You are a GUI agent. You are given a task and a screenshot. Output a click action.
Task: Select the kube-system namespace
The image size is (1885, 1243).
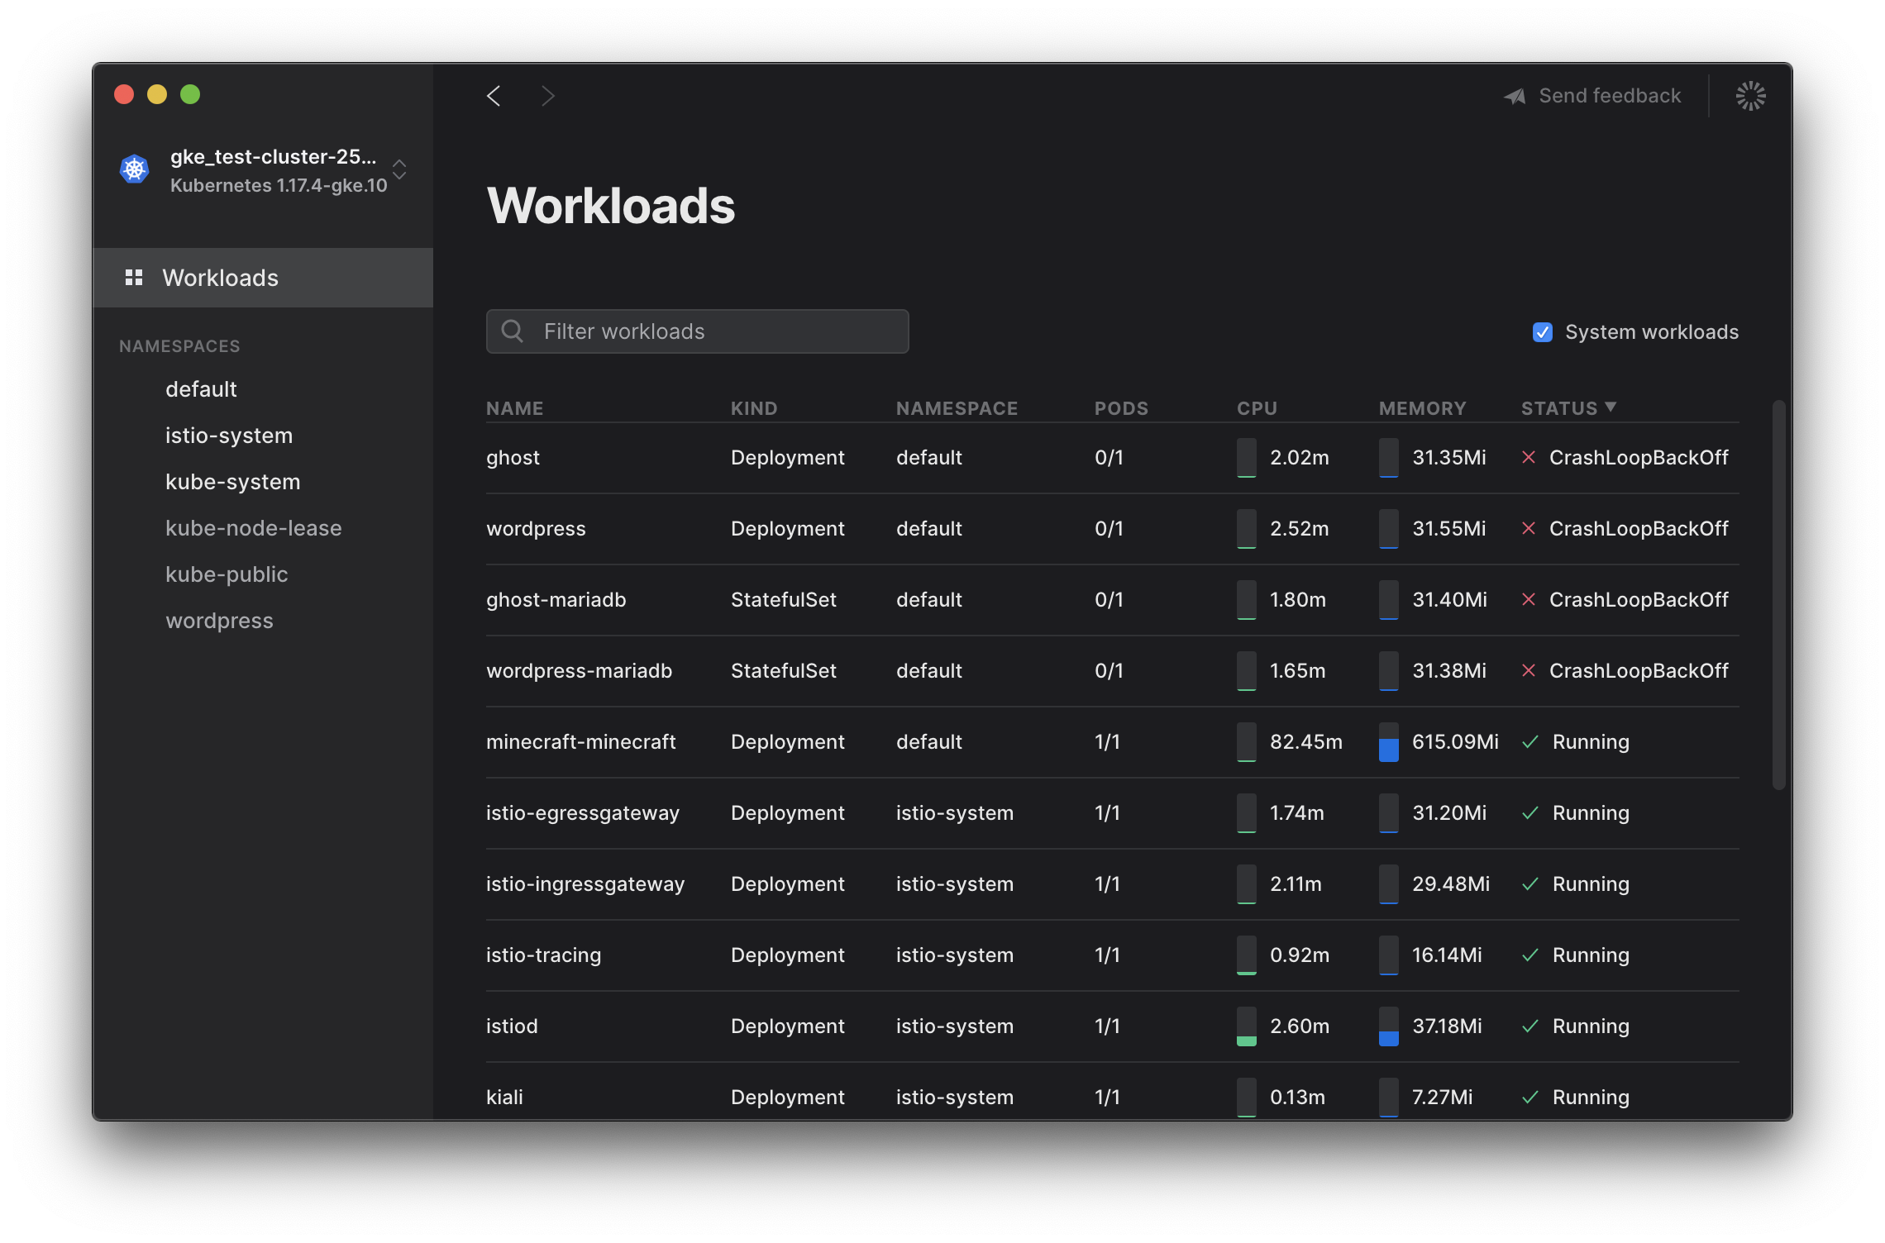point(233,481)
